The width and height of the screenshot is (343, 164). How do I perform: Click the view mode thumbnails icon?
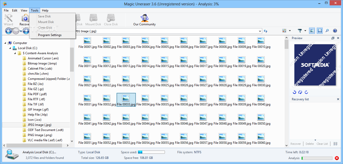[284, 31]
